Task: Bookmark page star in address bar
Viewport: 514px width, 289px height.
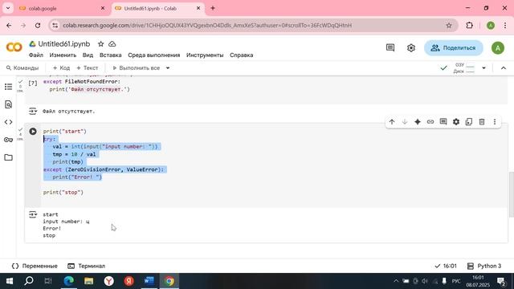Action: (x=449, y=25)
